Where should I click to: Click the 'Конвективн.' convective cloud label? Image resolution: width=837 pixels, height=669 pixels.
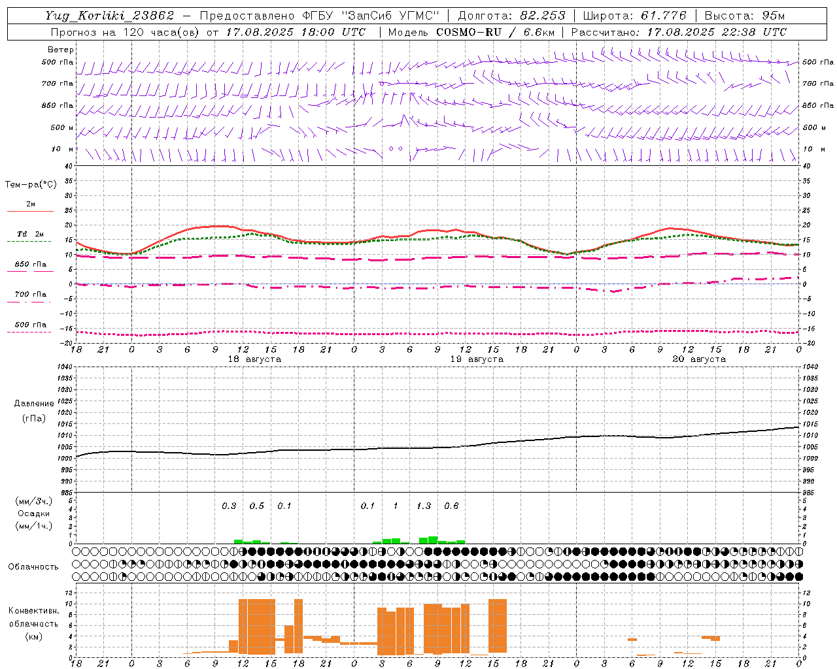(x=33, y=611)
